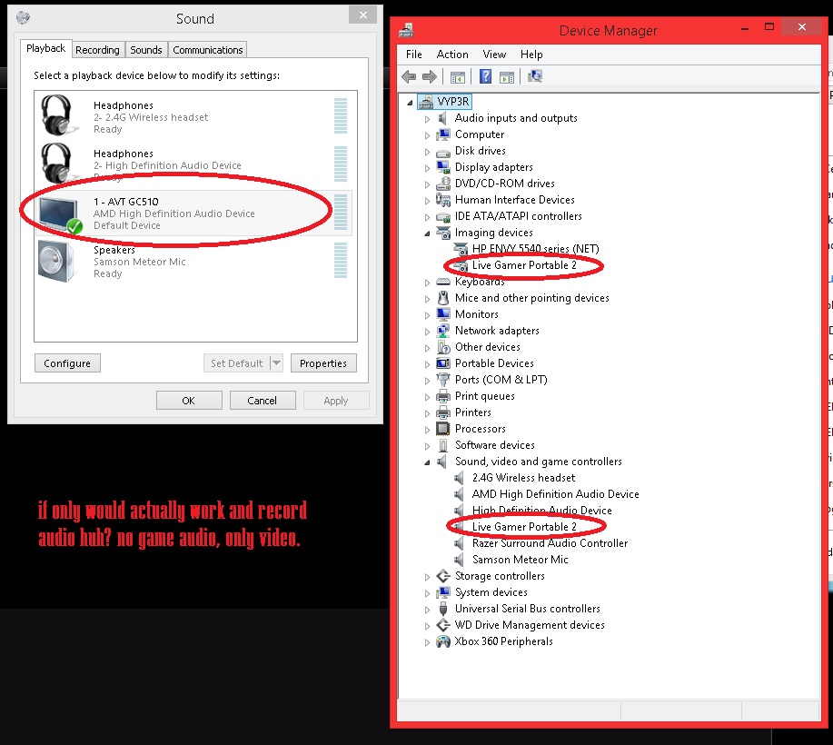Click the Storage controllers category icon
Viewport: 833px width, 745px height.
point(443,576)
